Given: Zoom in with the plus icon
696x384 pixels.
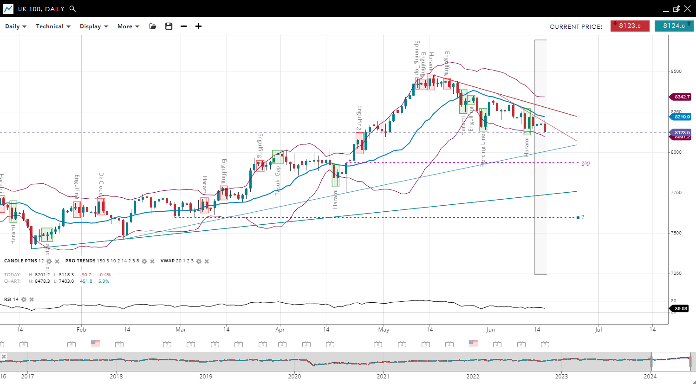Looking at the screenshot, I should click(198, 26).
